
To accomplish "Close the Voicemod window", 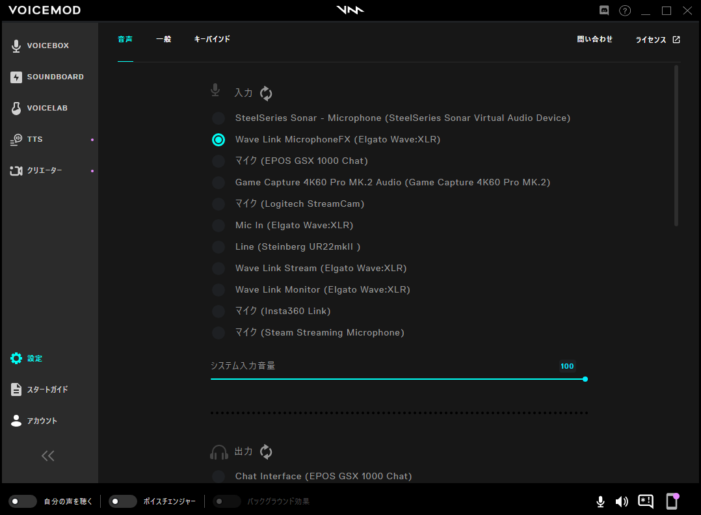I will tap(687, 10).
